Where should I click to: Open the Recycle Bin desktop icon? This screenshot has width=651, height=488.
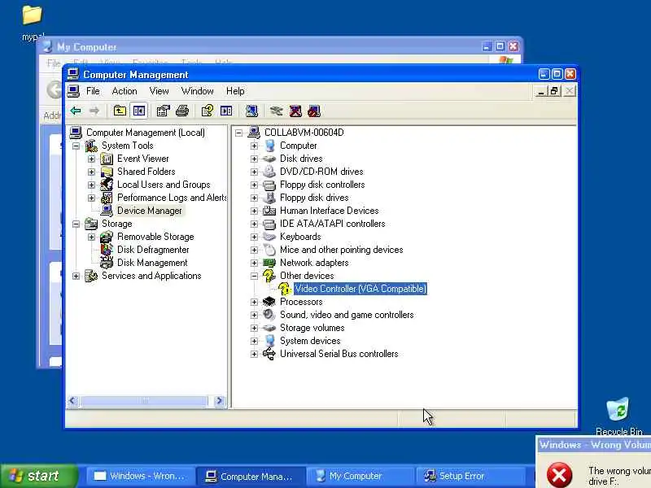pos(618,416)
